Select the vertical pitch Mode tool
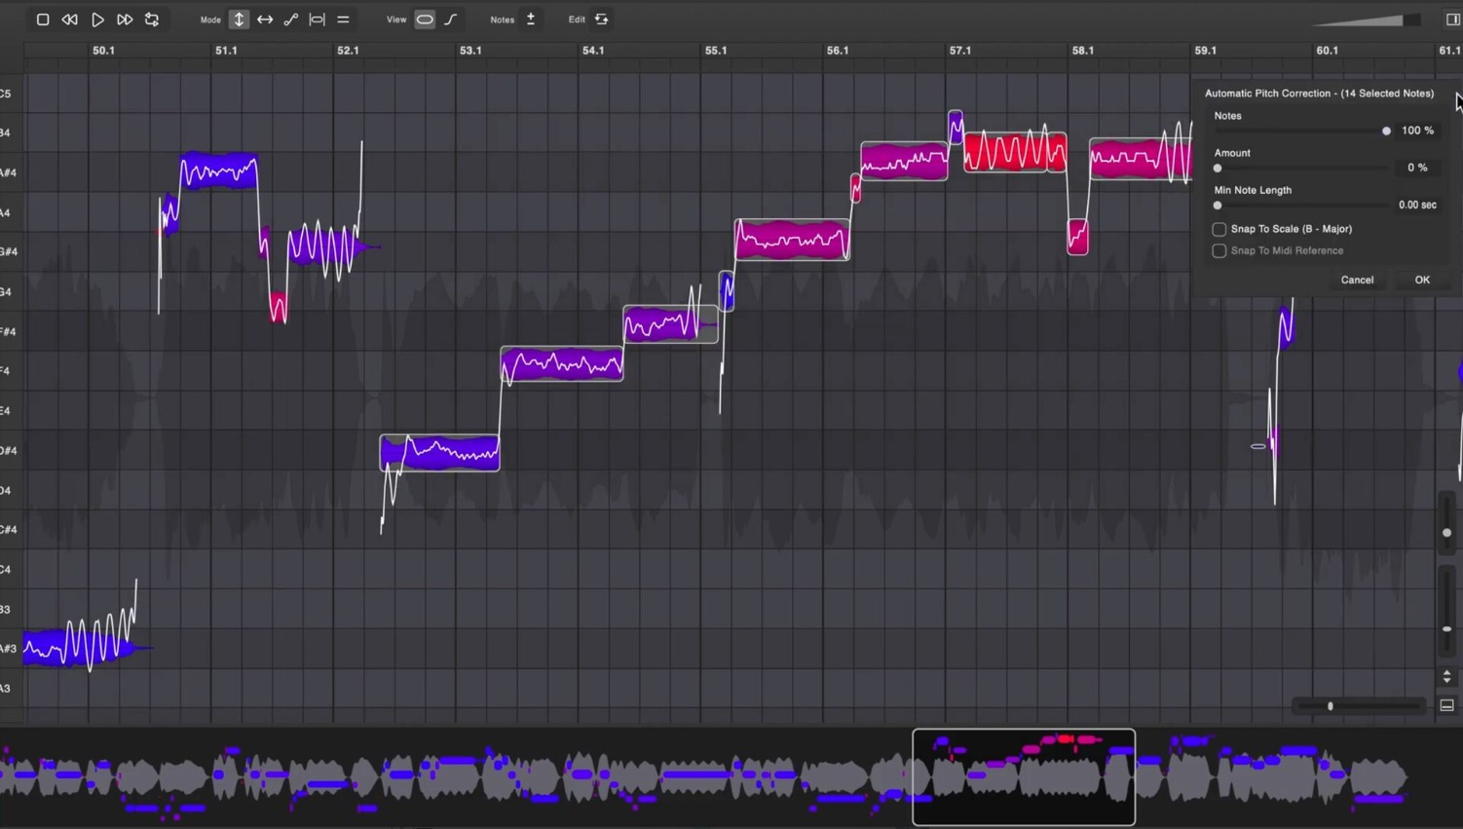The width and height of the screenshot is (1463, 829). point(239,19)
